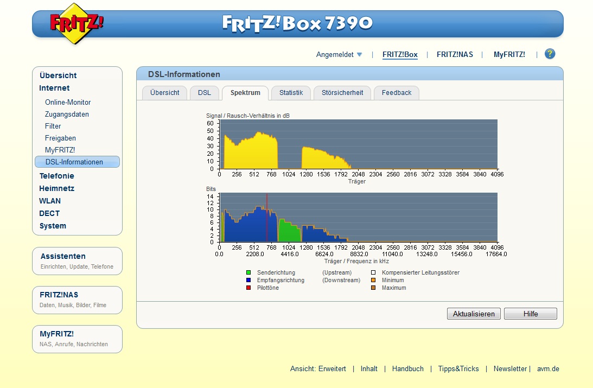Switch to the Statistik tab
The width and height of the screenshot is (593, 388).
291,93
